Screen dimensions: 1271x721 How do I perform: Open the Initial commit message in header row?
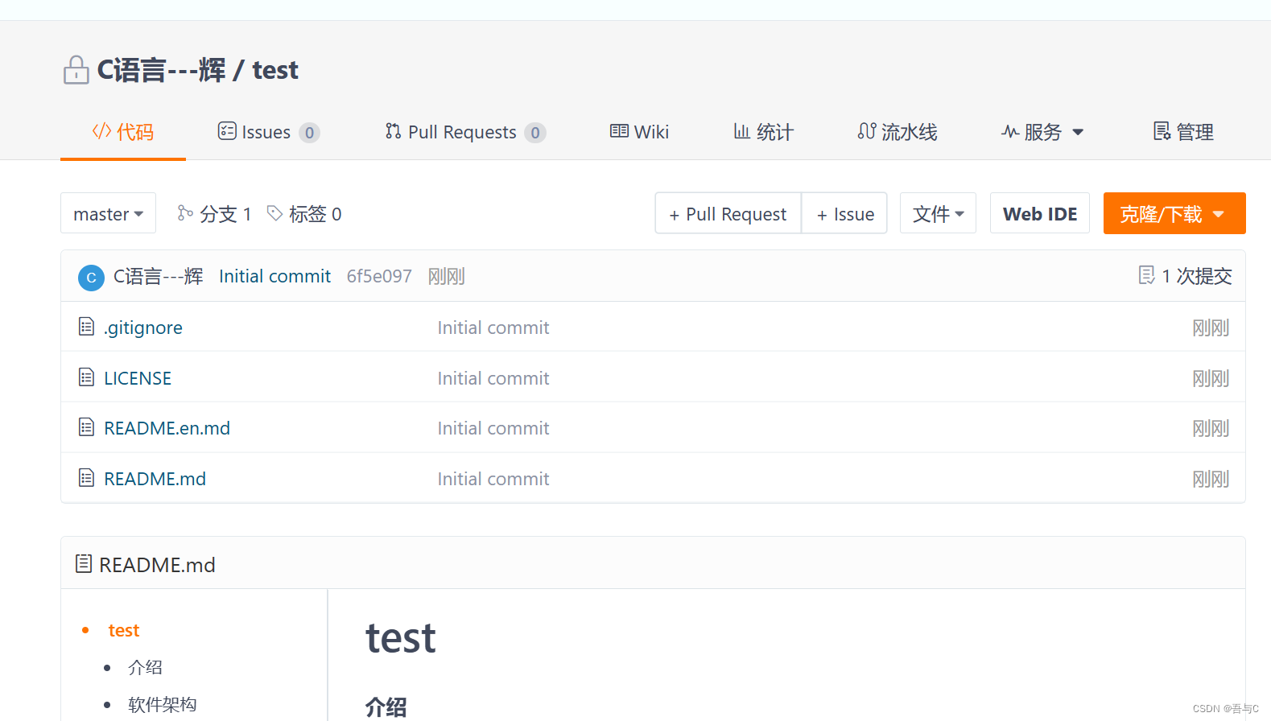274,277
